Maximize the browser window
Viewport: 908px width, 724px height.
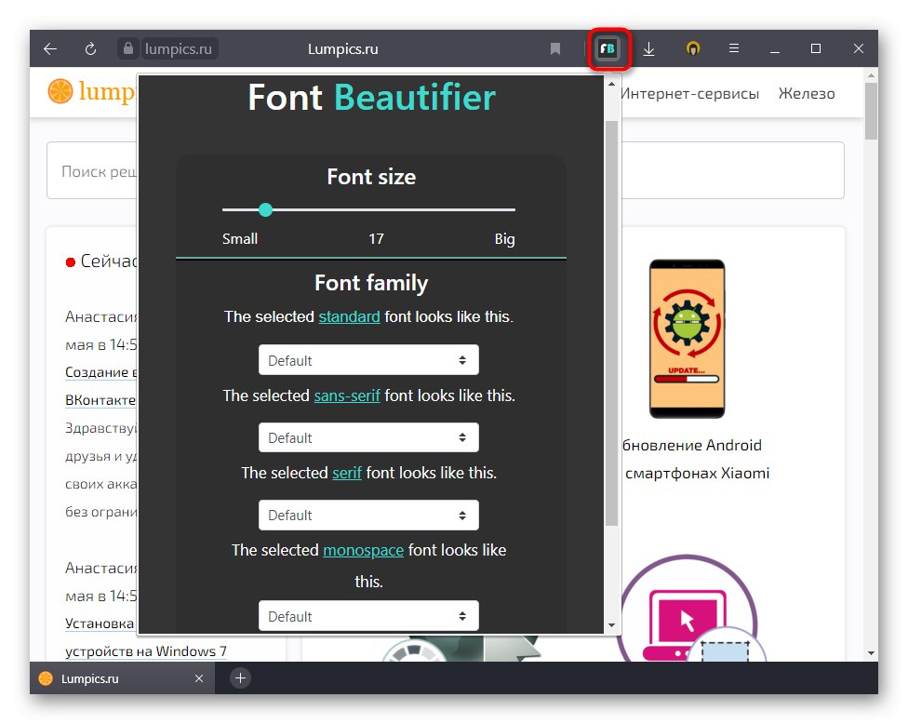816,48
